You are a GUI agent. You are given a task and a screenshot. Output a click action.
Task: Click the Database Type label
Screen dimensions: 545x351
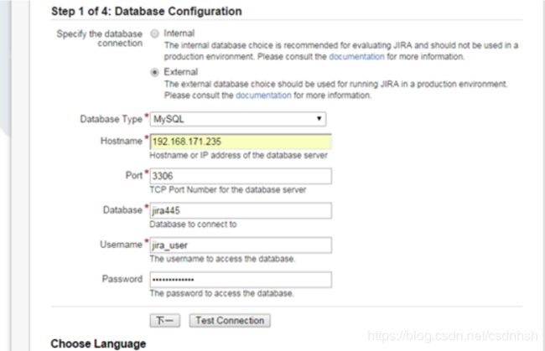coord(112,119)
